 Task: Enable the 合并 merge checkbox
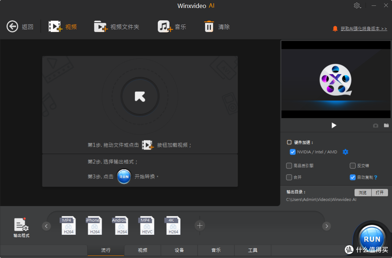289,177
